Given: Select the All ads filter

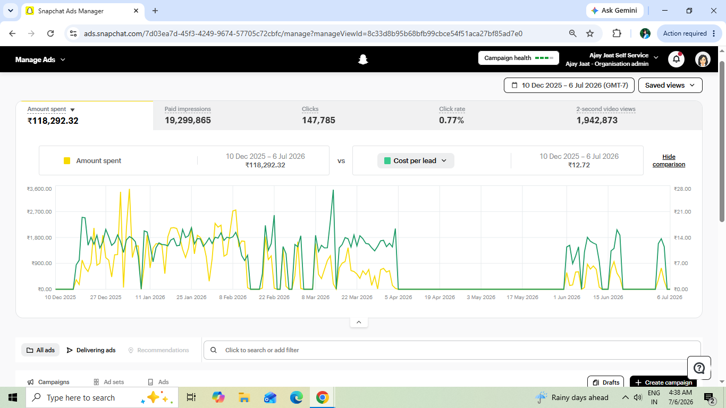Looking at the screenshot, I should [40, 350].
